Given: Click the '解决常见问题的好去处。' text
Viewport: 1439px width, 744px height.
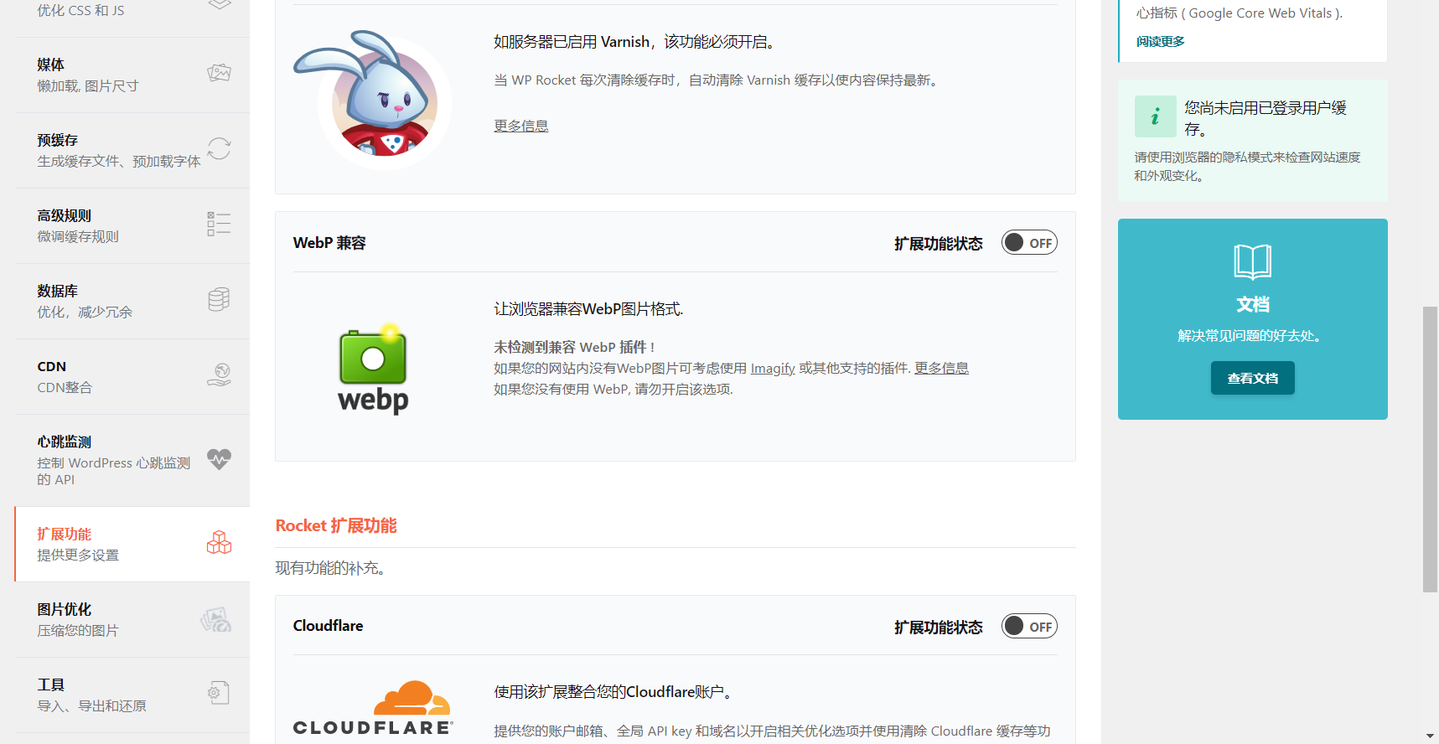Looking at the screenshot, I should click(1253, 336).
